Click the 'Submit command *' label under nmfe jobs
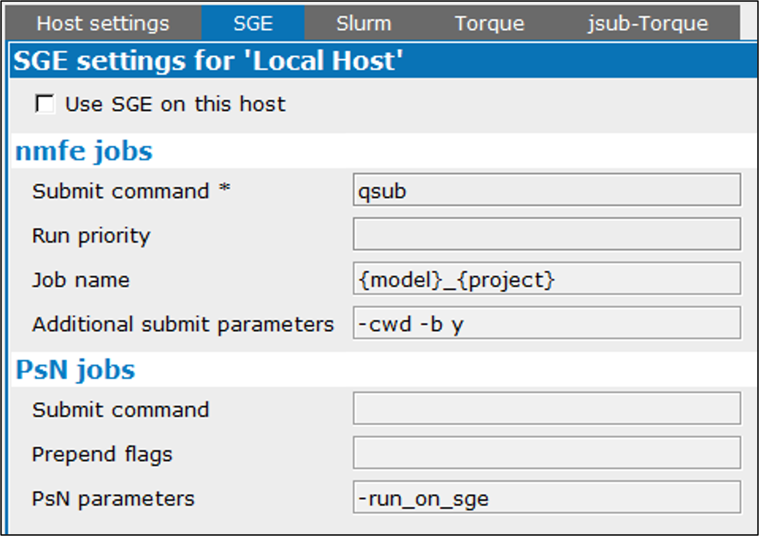The width and height of the screenshot is (759, 536). point(131,191)
